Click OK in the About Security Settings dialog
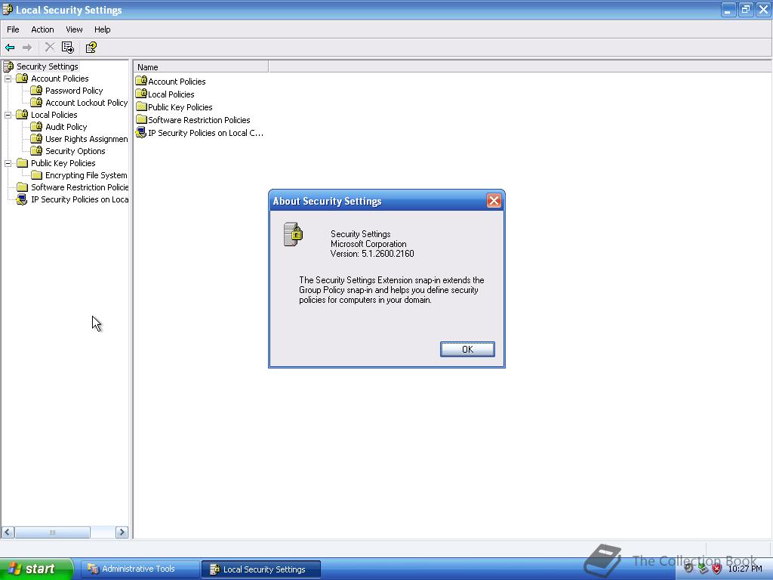This screenshot has width=773, height=580. 467,349
